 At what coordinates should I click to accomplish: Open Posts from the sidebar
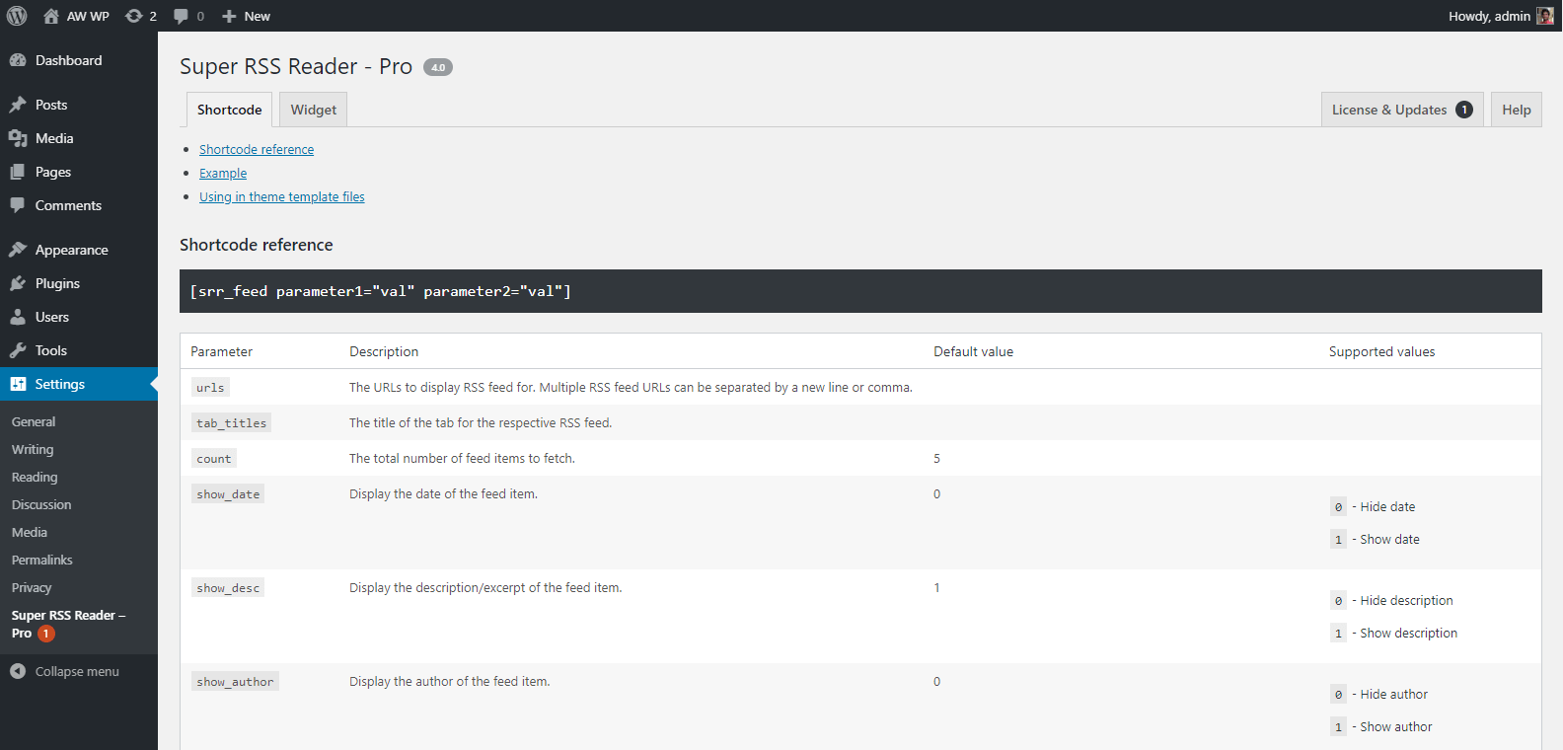[51, 105]
